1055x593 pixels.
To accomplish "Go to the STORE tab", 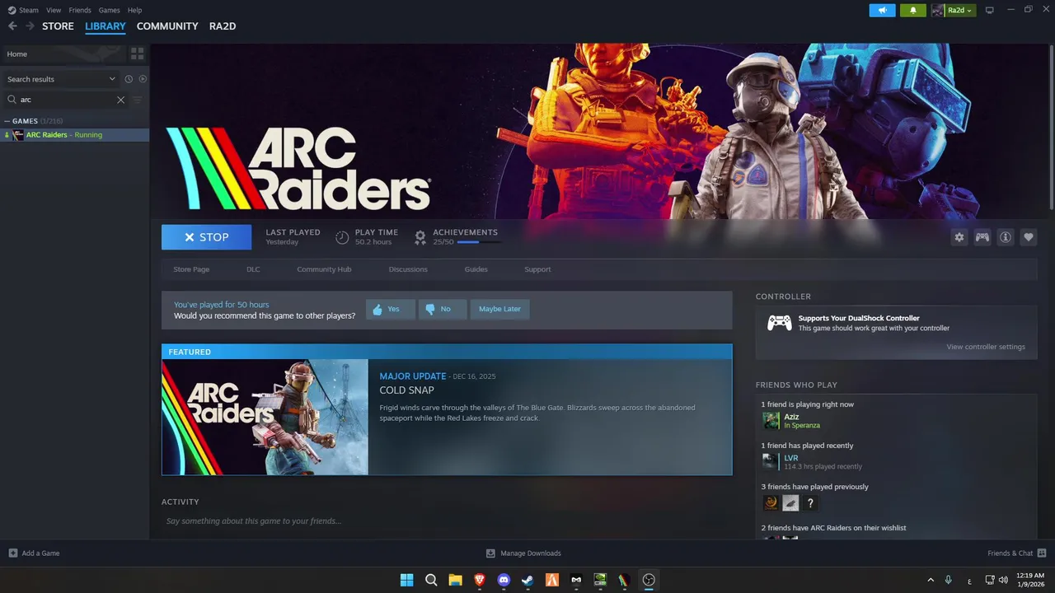I will tap(58, 26).
